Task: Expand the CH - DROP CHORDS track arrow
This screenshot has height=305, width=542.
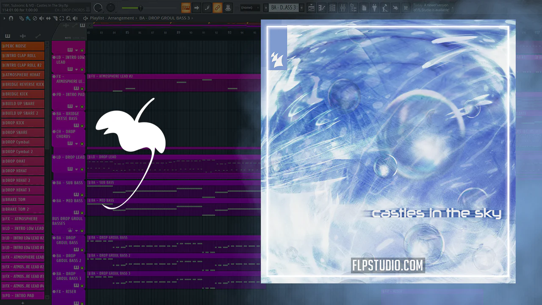Action: pos(76,143)
